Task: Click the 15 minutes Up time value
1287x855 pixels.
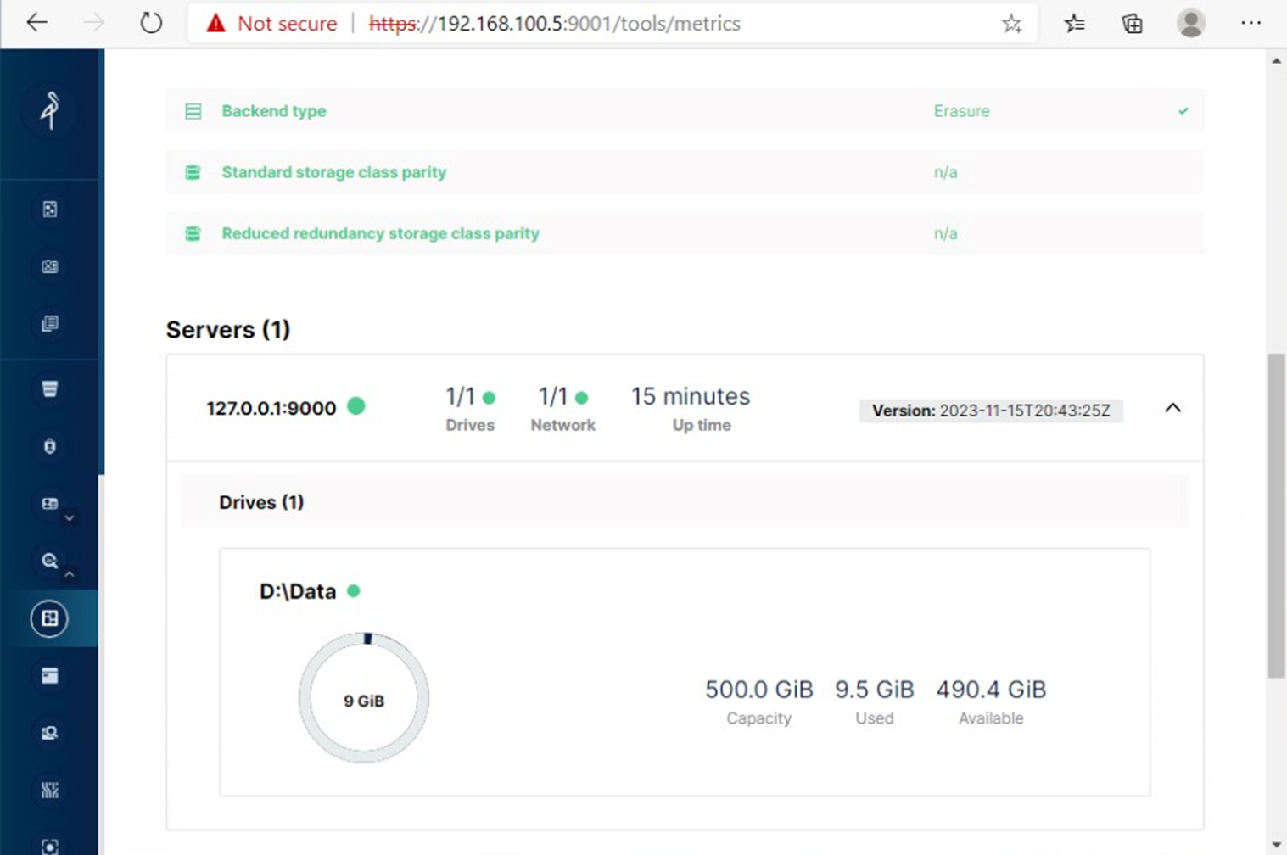Action: click(691, 396)
